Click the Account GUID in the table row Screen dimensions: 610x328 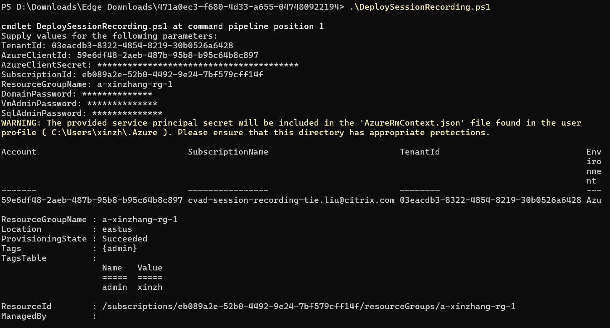(x=92, y=200)
